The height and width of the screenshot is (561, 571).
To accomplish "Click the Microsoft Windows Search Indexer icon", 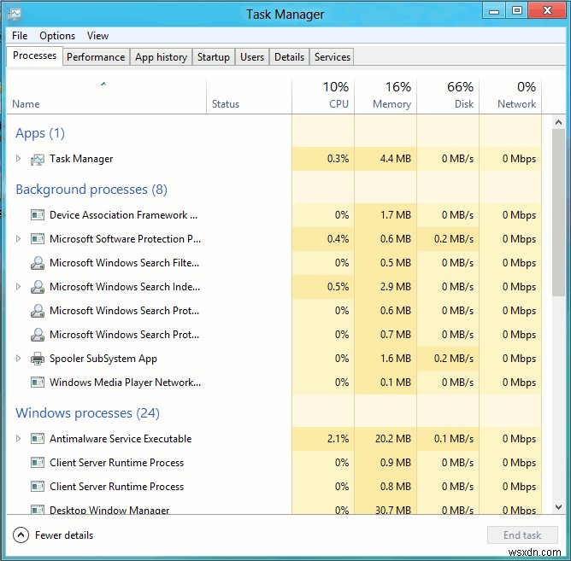I will 38,287.
